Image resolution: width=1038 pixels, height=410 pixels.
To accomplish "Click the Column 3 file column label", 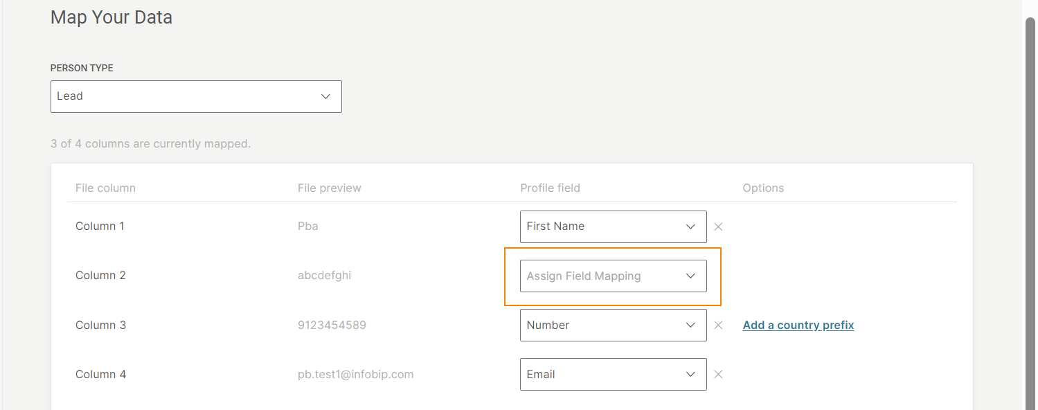I will [x=100, y=326].
